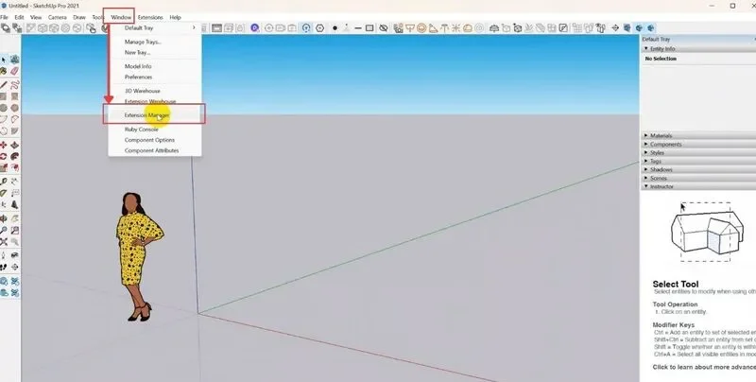Screen dimensions: 756x382
Task: Click the Default Tray title bar
Action: (x=698, y=39)
